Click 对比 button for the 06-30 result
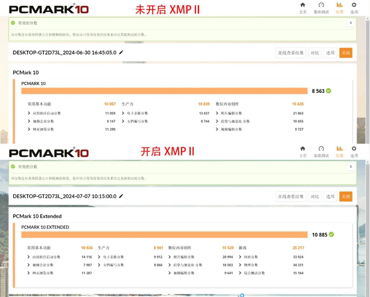The image size is (370, 297). 315,53
